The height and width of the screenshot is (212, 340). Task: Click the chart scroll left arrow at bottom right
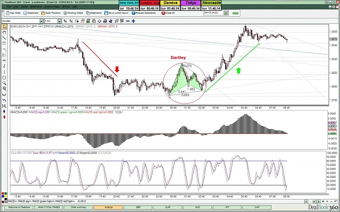[x=306, y=201]
